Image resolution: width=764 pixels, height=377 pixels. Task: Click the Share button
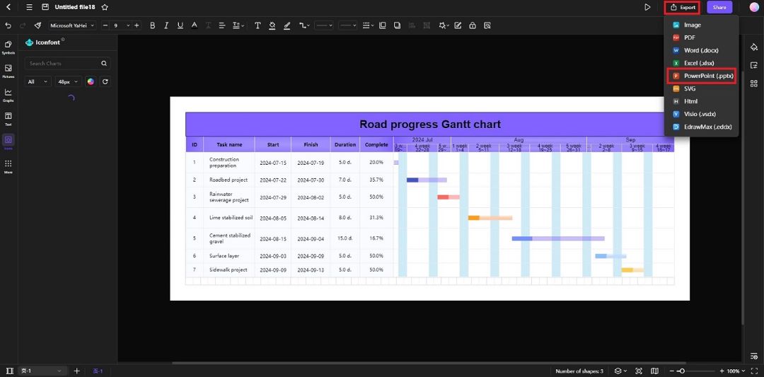[x=719, y=7]
